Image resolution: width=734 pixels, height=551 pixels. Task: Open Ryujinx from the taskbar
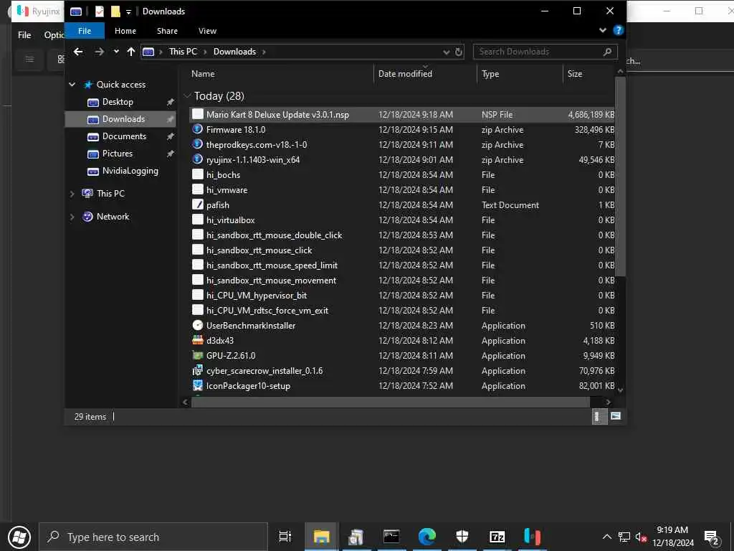pos(532,537)
